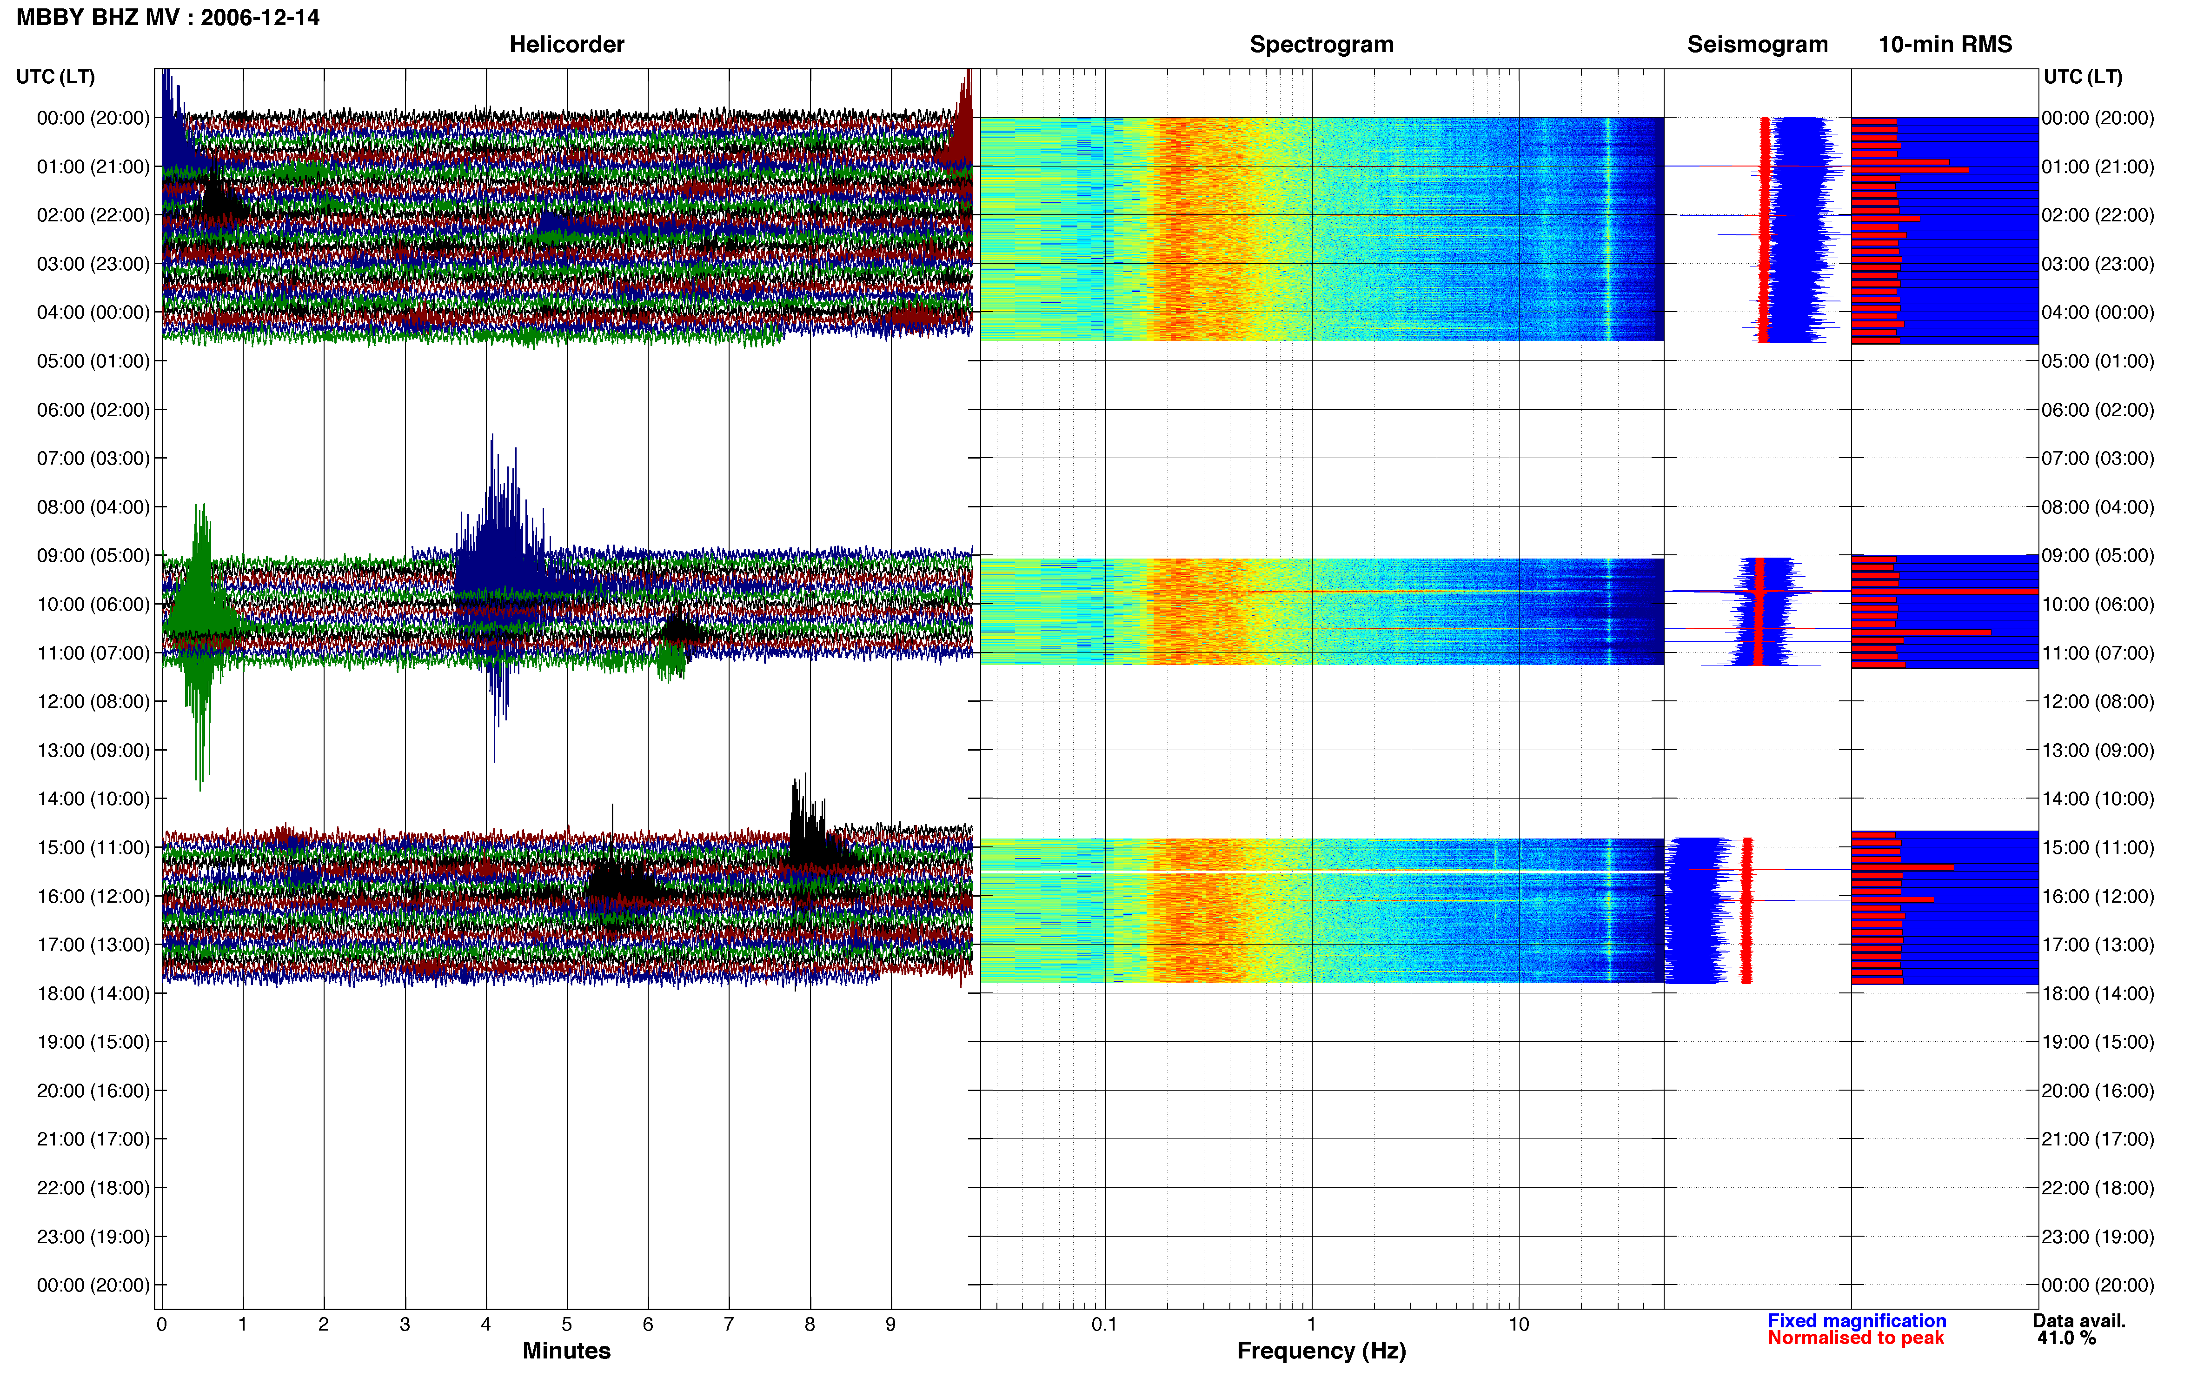Viewport: 2204px width, 1378px height.
Task: Click the "5" tick on Minutes axis
Action: (567, 1324)
